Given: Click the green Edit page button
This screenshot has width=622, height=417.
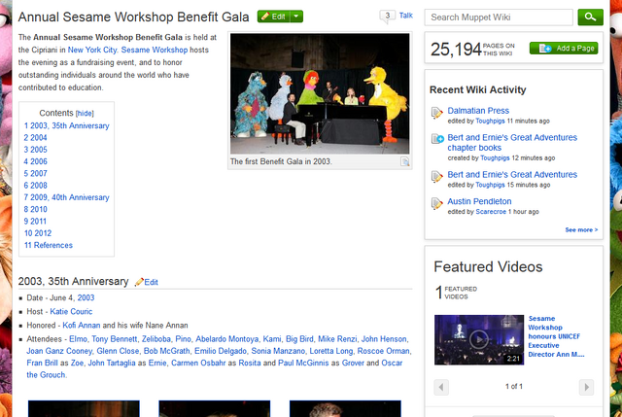Looking at the screenshot, I should click(274, 17).
